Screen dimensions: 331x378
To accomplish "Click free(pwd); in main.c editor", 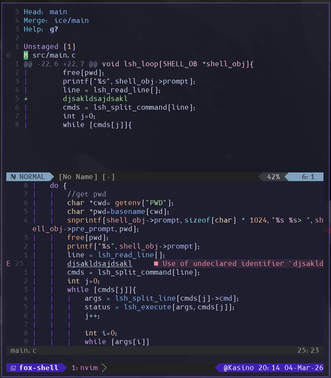I will (x=88, y=238).
